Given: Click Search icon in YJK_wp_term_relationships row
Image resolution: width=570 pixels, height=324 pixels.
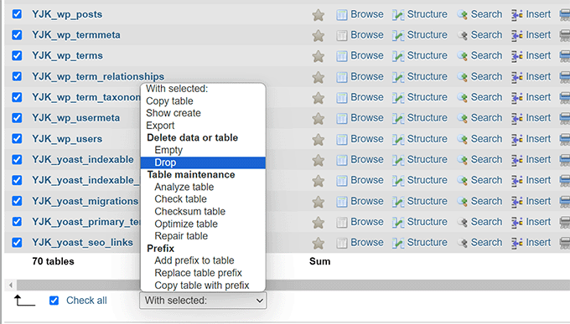Looking at the screenshot, I should [x=463, y=77].
